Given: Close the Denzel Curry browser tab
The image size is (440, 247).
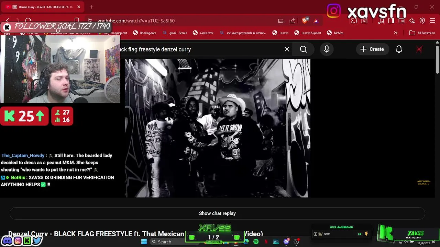Looking at the screenshot, I should pyautogui.click(x=79, y=7).
